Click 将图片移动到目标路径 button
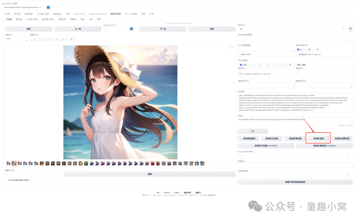 [x=295, y=182]
